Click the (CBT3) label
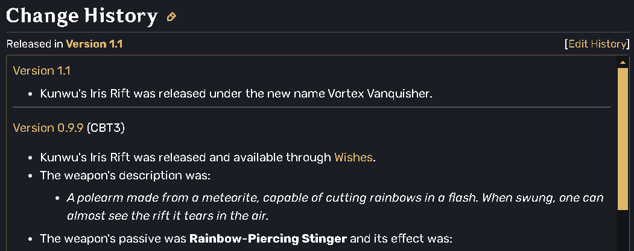 pos(106,128)
